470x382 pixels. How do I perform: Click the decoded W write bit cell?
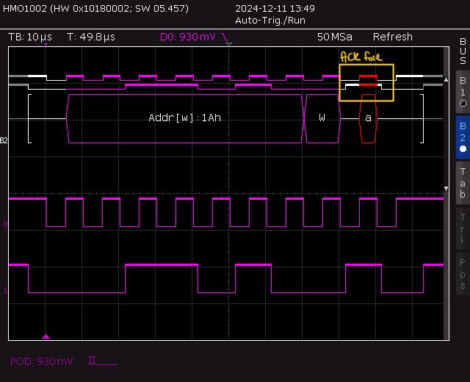pos(322,118)
